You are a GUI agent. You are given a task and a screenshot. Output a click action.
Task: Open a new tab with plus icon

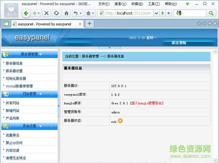(x=89, y=23)
